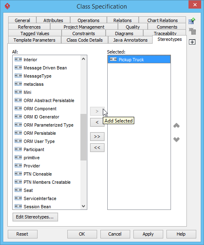Click scrollbar down arrow in All list
The height and width of the screenshot is (245, 204).
[84, 206]
